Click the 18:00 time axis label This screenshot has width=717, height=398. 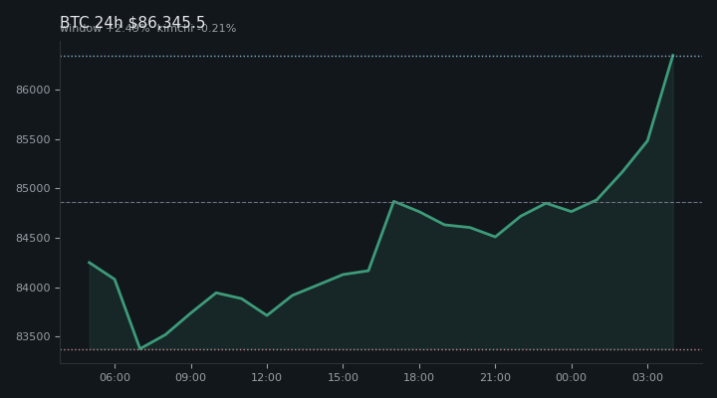click(419, 378)
